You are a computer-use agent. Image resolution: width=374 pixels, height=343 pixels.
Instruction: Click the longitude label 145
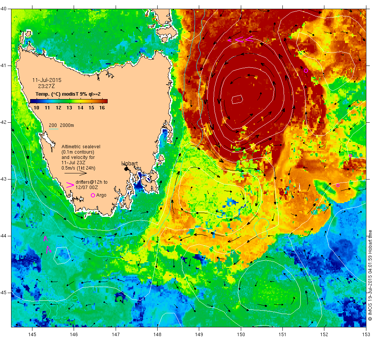[x=32, y=335]
